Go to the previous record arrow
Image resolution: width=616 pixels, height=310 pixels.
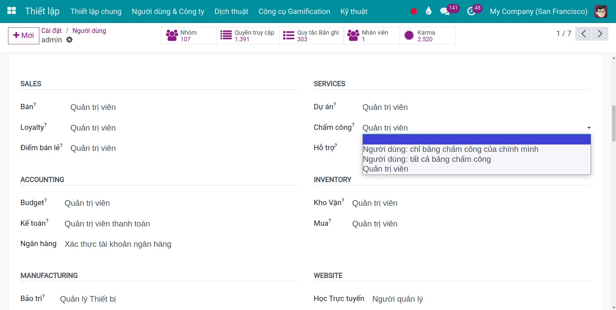584,34
